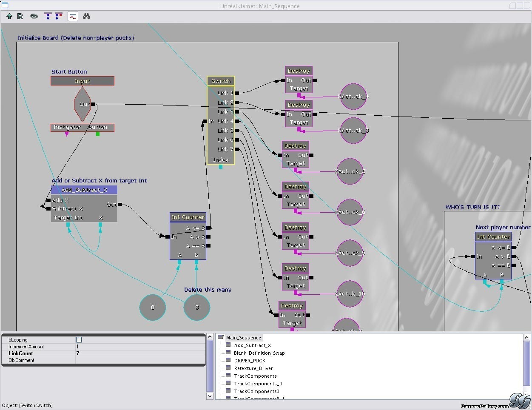This screenshot has height=410, width=532.
Task: Select TrackComponents in the sequence tree
Action: [x=255, y=376]
